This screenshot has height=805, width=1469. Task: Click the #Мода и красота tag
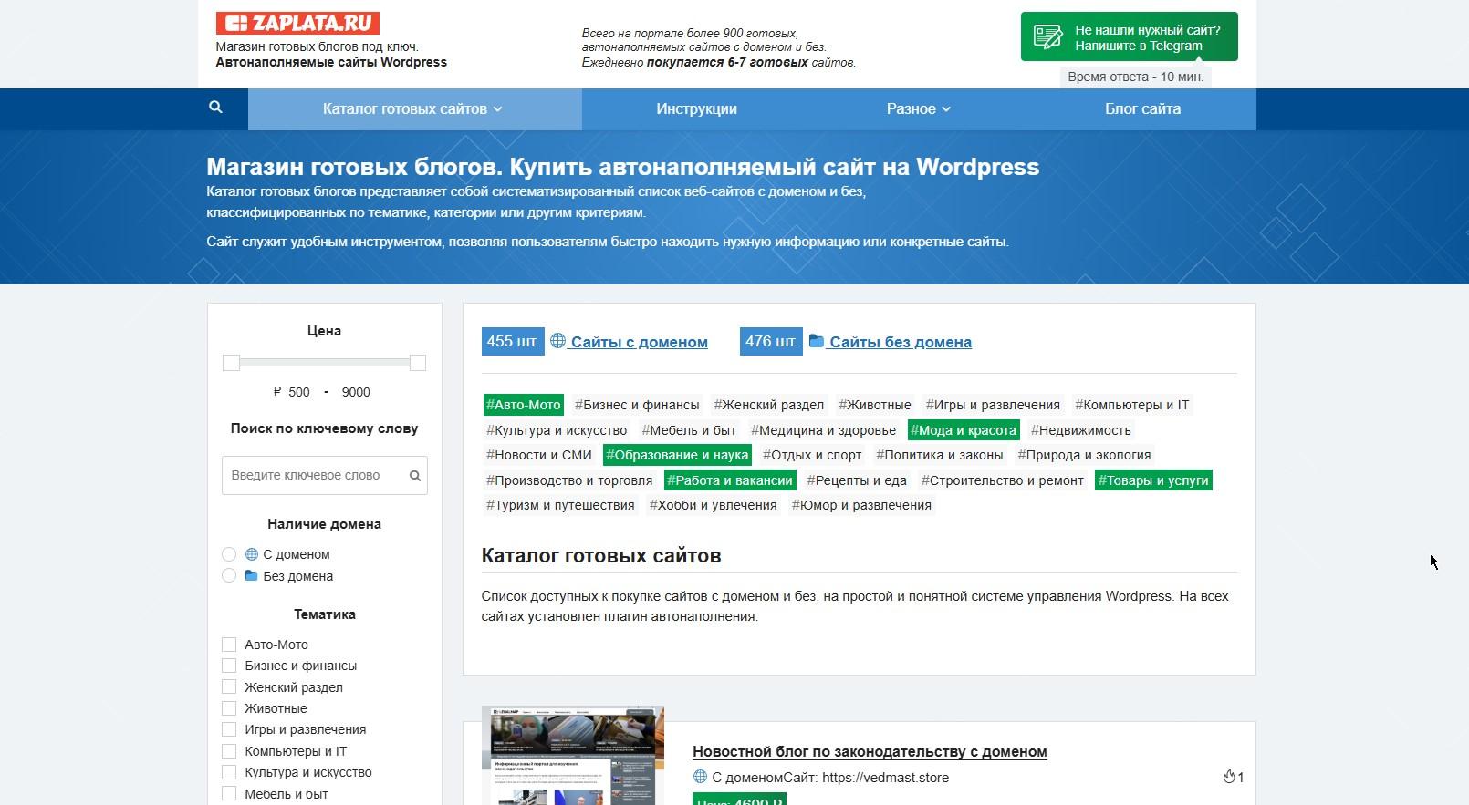click(964, 430)
